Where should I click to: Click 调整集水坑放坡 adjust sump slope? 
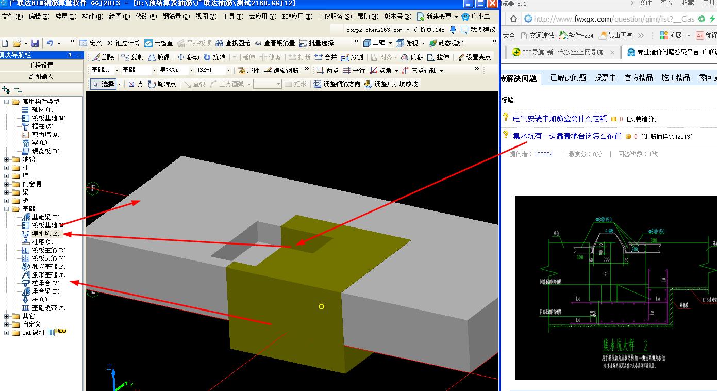click(x=391, y=84)
